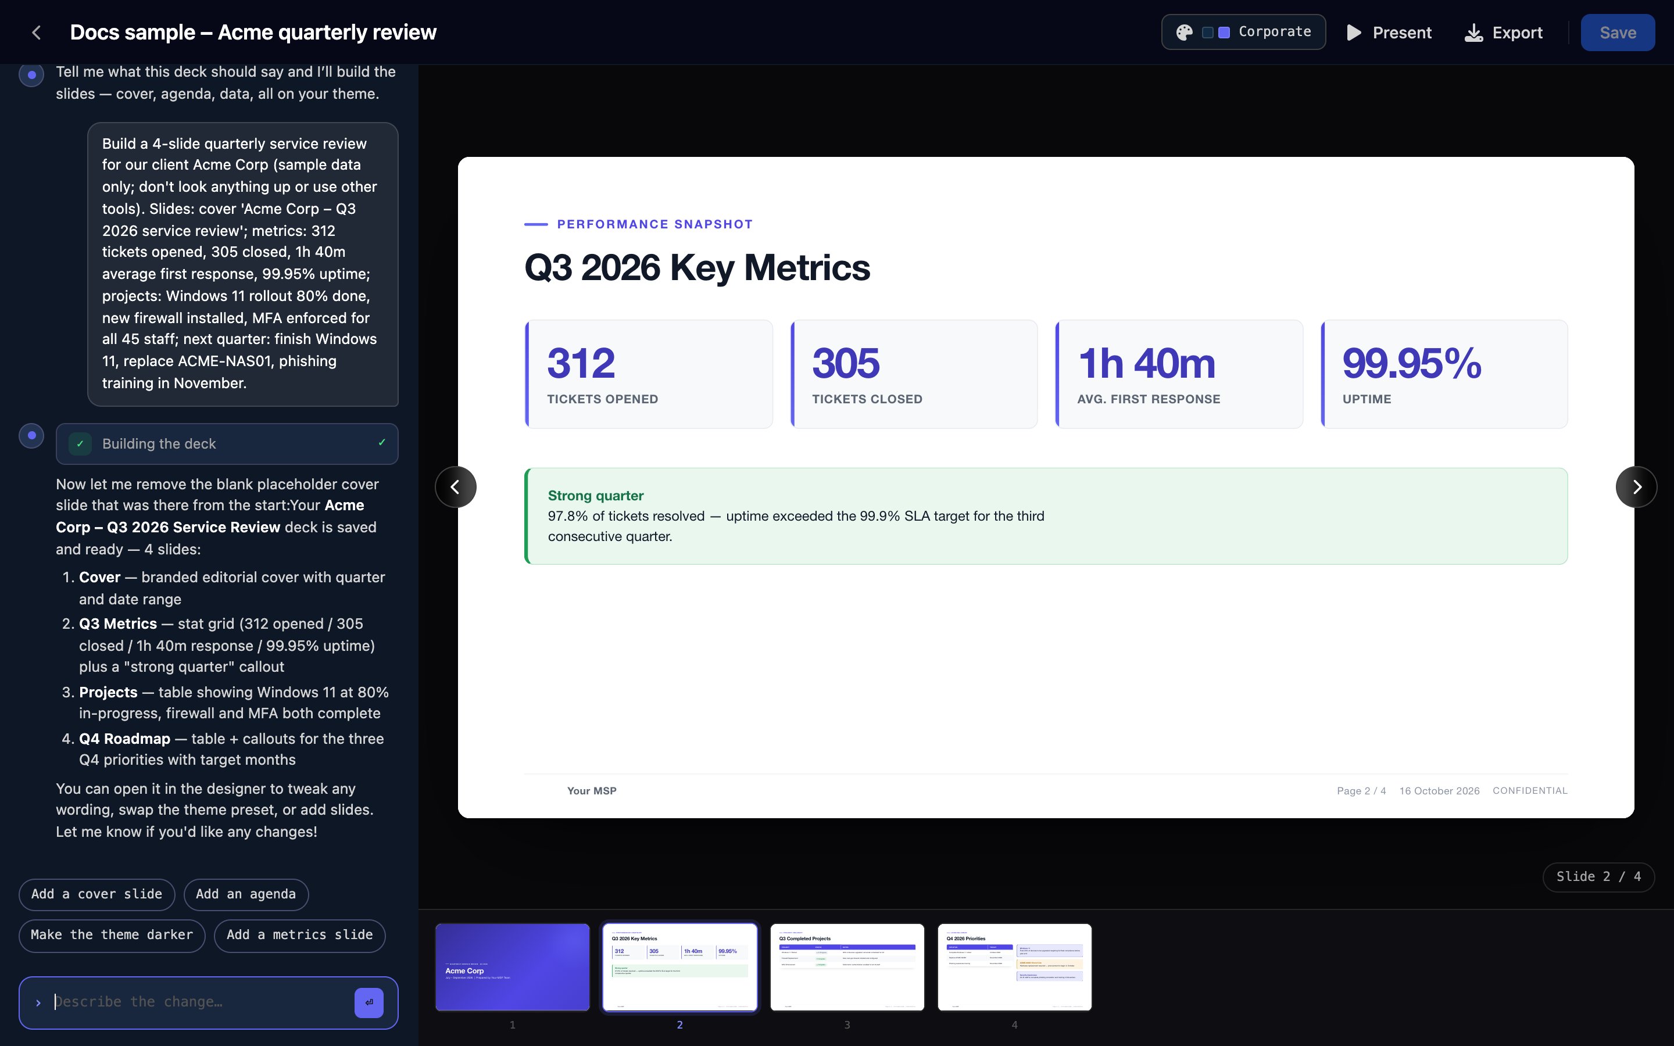
Task: Choose the Add a metrics slide suggestion
Action: coord(299,936)
